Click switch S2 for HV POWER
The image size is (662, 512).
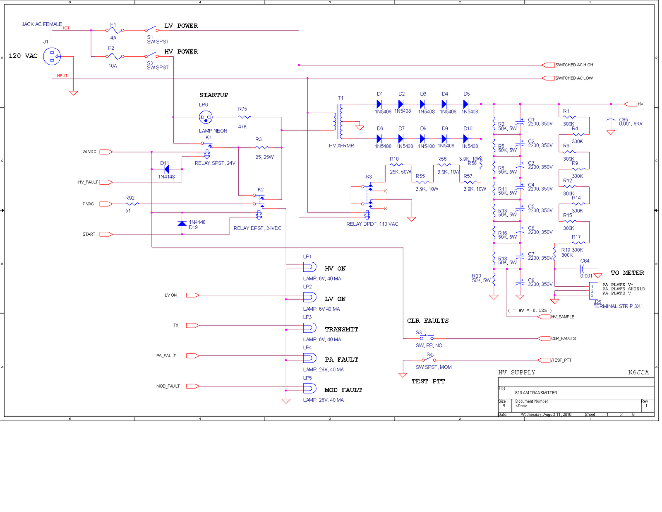(151, 56)
